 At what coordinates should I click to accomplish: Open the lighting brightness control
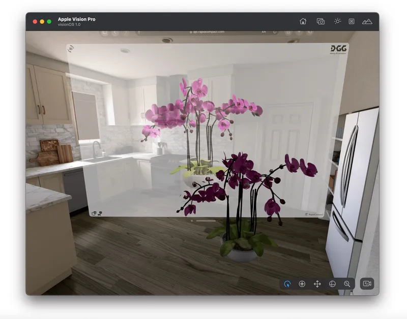tap(337, 21)
